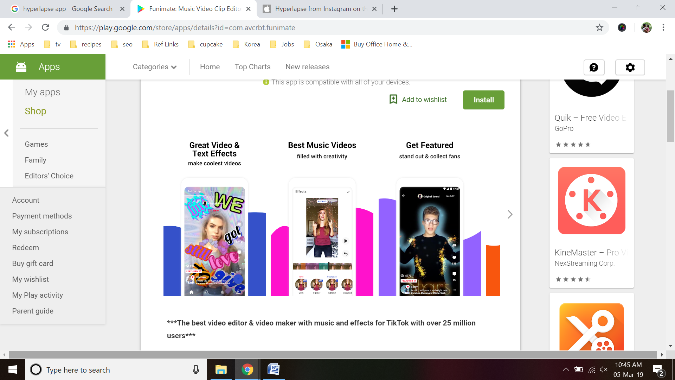The width and height of the screenshot is (675, 380).
Task: Click the vertical page scrollbar thumb
Action: click(670, 116)
